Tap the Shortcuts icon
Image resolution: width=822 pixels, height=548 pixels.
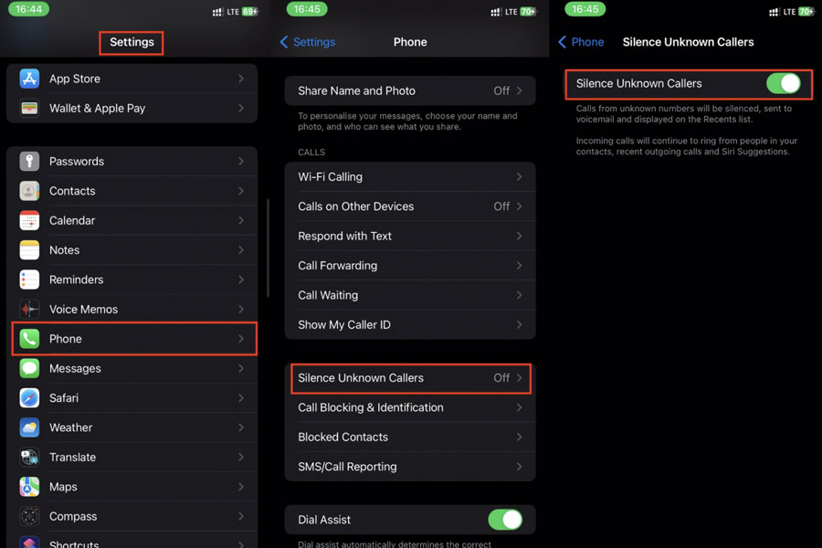(x=29, y=543)
